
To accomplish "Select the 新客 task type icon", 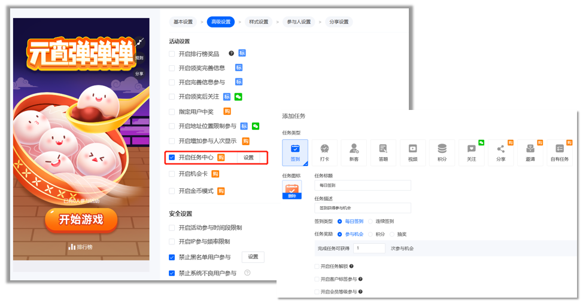I will point(354,152).
